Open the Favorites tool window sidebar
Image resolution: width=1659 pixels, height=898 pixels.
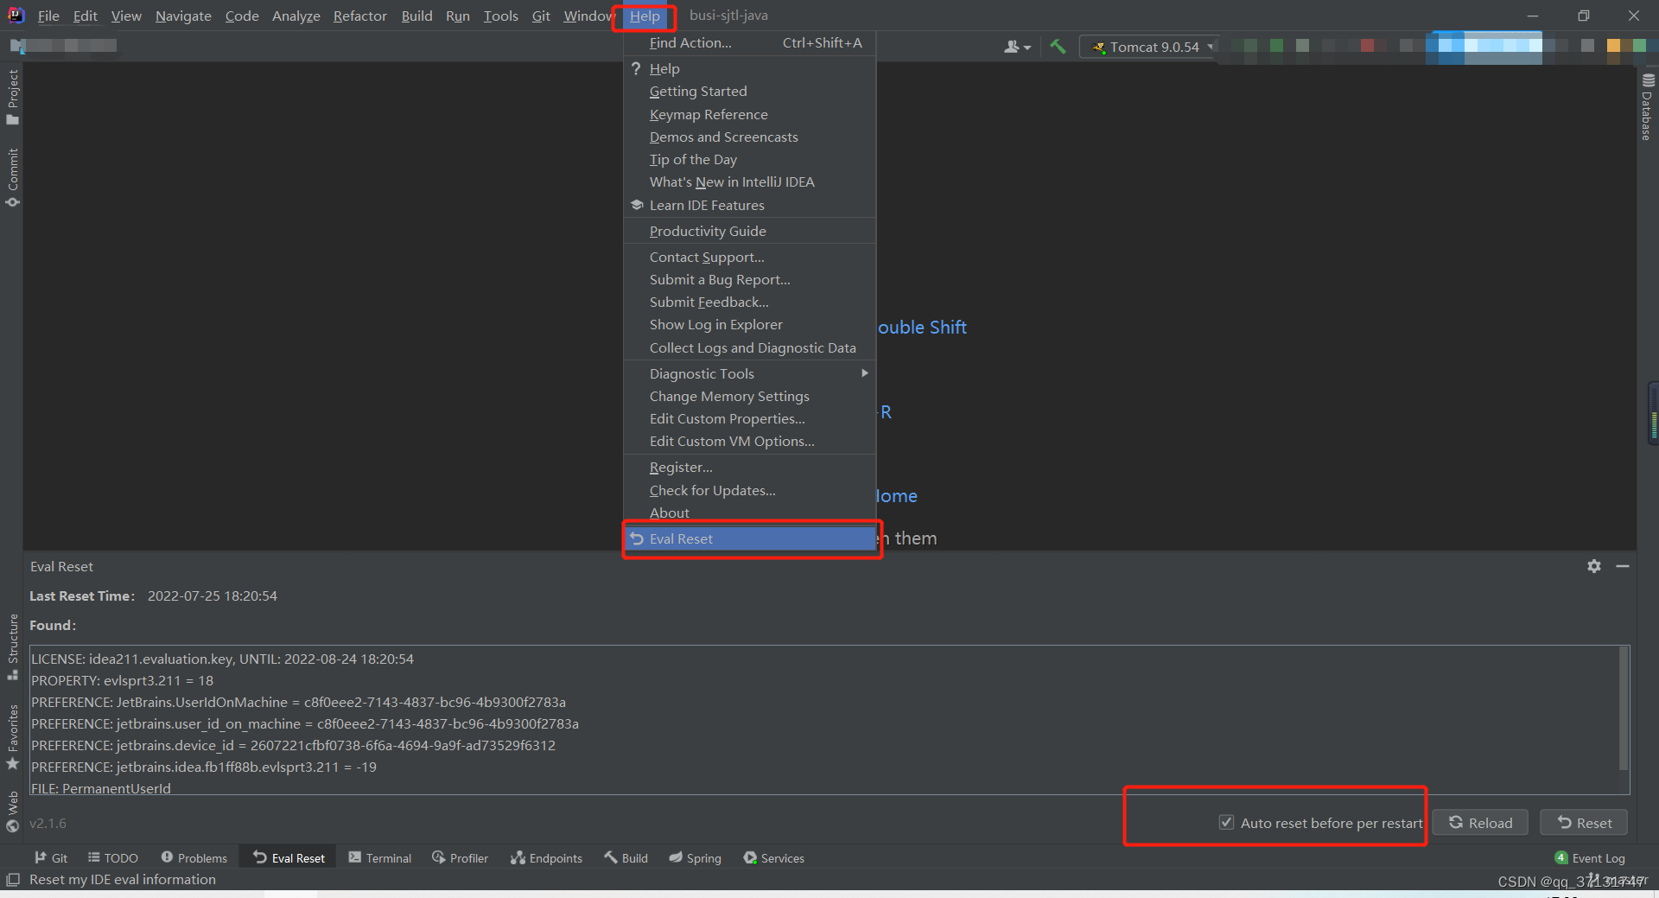(x=12, y=737)
